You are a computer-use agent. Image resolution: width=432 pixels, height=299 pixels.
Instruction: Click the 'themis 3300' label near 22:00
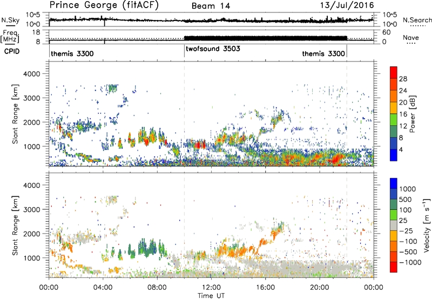pos(323,53)
